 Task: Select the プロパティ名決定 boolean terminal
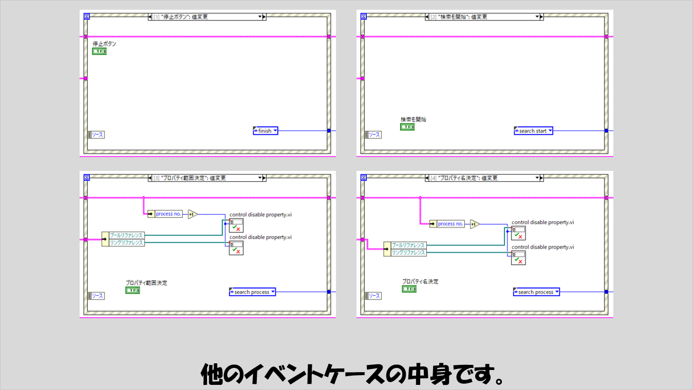pos(409,289)
